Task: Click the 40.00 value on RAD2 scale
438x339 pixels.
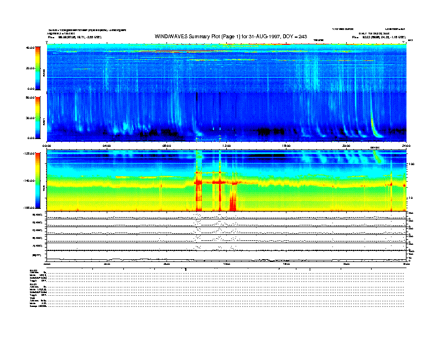Action: tap(30, 48)
